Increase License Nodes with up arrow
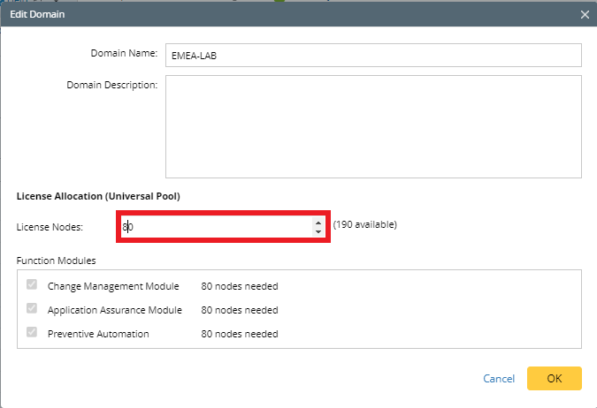Image resolution: width=597 pixels, height=408 pixels. tap(318, 222)
